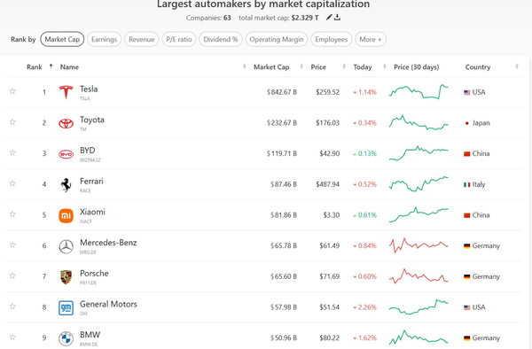Click the Xiaomi orange logo

tap(66, 216)
